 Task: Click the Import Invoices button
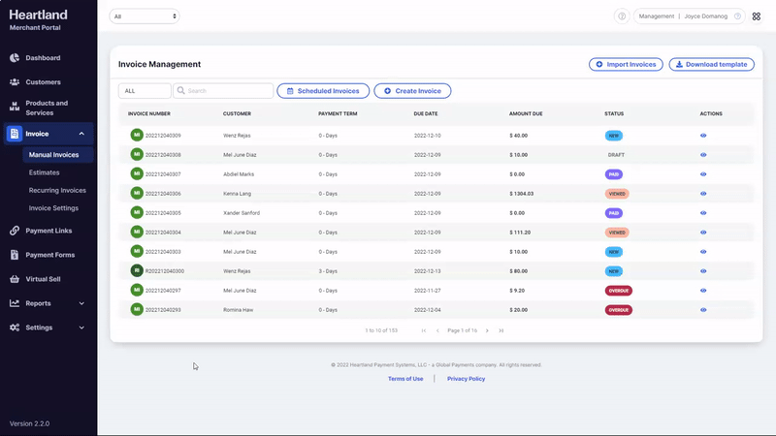point(626,64)
